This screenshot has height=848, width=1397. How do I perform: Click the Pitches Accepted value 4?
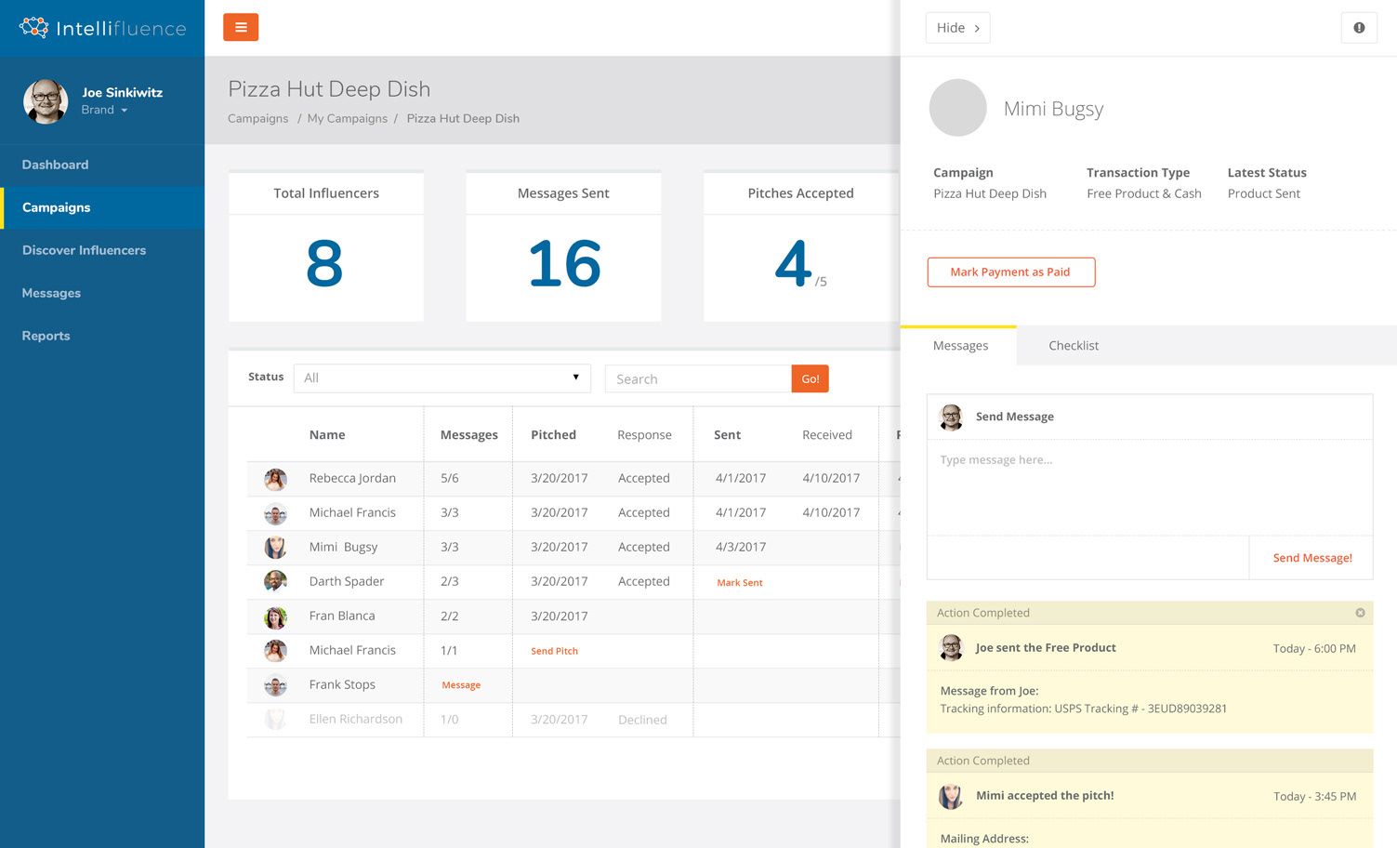pyautogui.click(x=793, y=264)
